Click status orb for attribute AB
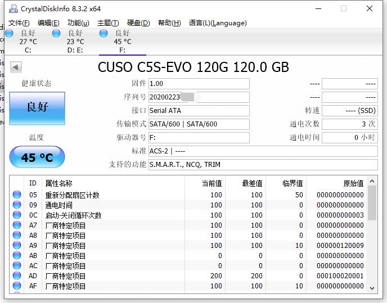This screenshot has width=387, height=303. (17, 255)
